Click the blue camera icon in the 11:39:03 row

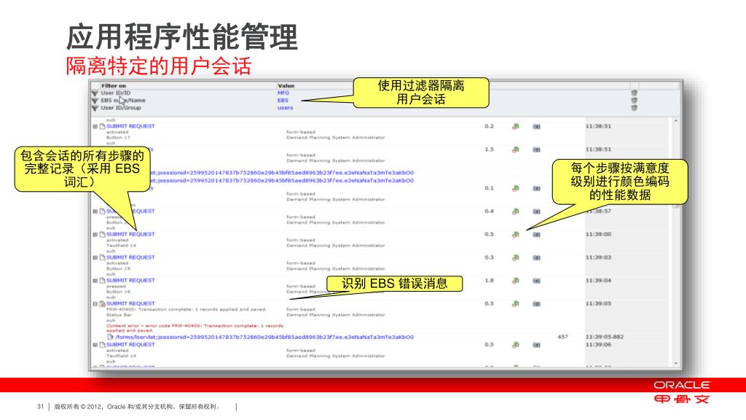point(537,257)
